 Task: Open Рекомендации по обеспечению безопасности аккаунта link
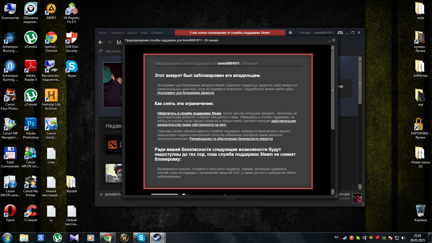click(x=231, y=139)
